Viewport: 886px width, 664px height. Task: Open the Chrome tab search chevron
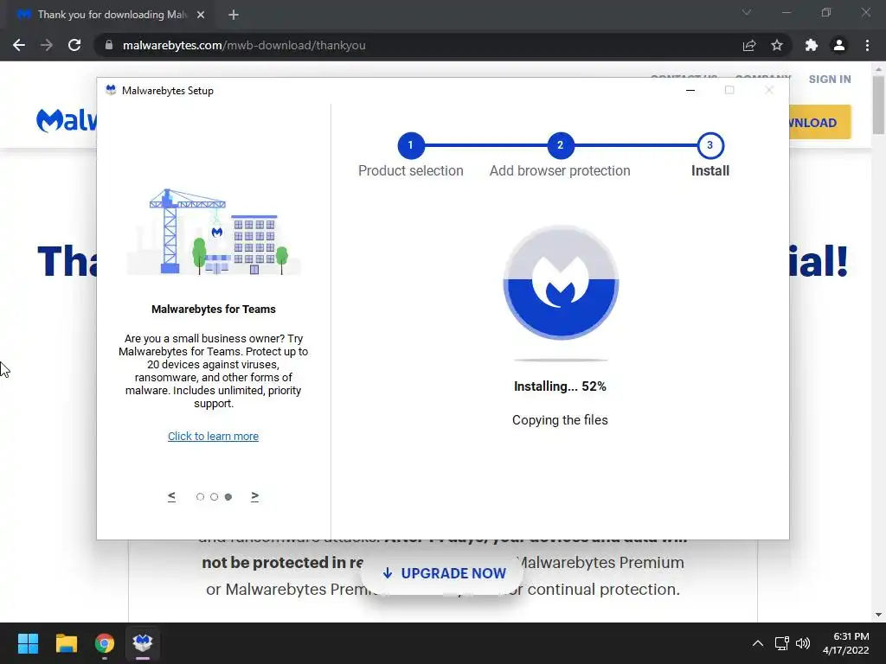(747, 12)
